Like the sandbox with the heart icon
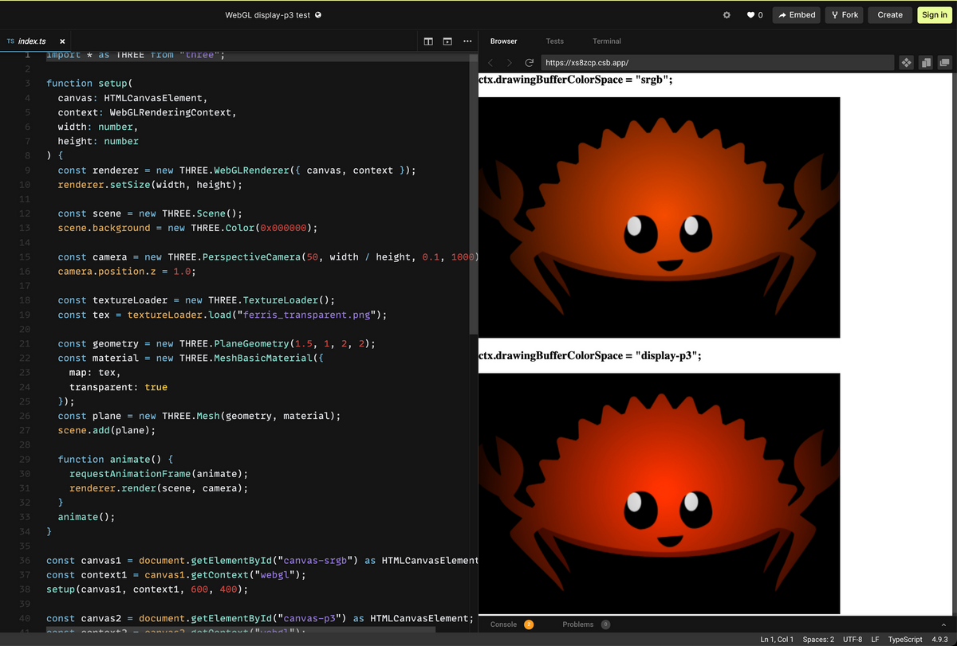 750,15
